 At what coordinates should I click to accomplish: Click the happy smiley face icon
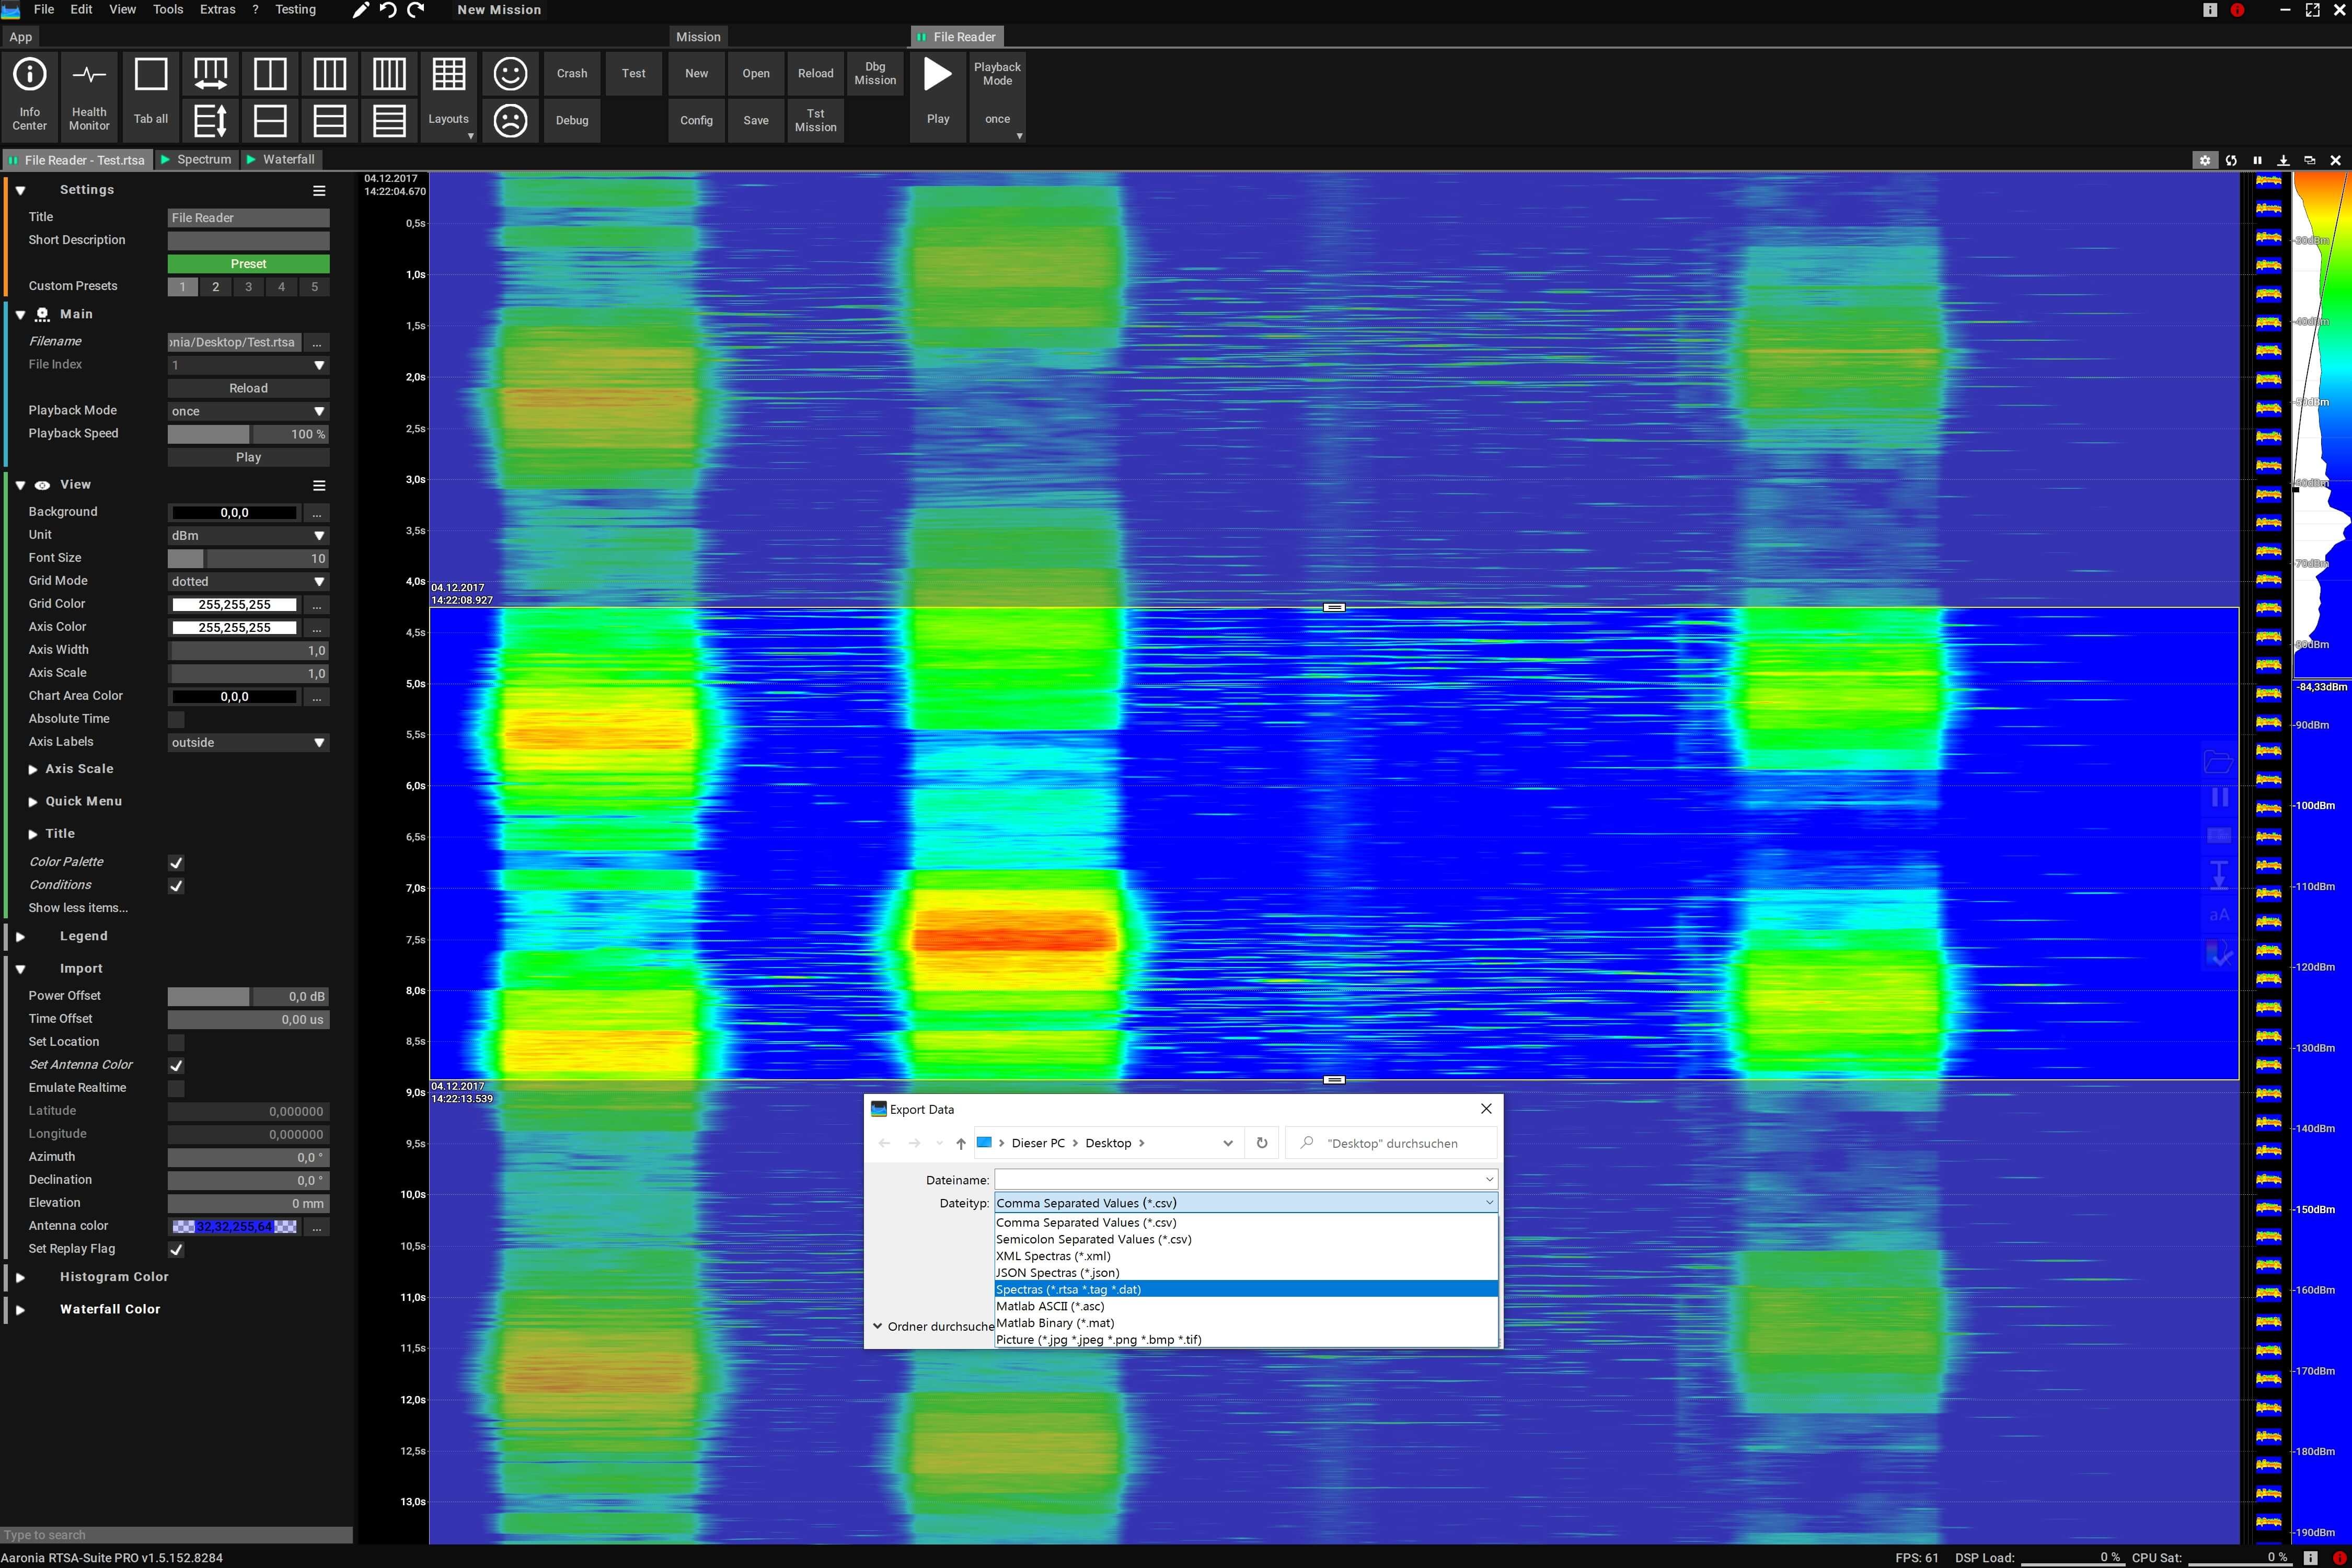510,74
